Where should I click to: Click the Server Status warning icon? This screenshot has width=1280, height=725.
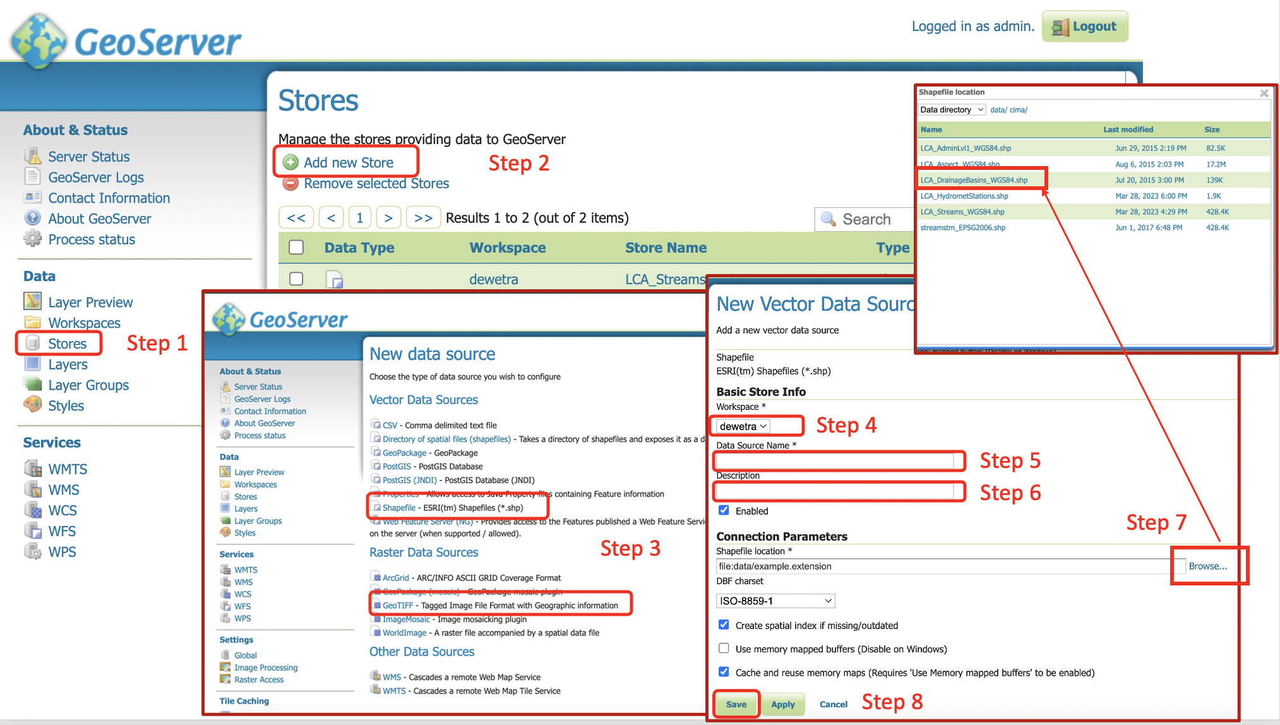32,156
